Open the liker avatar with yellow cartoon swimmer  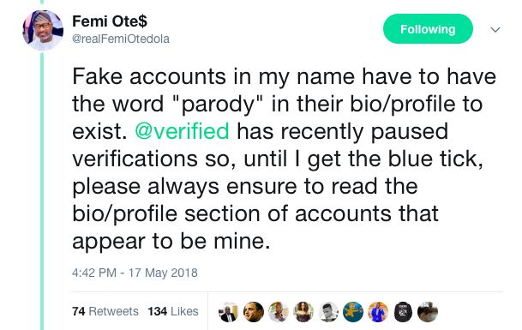tap(353, 312)
